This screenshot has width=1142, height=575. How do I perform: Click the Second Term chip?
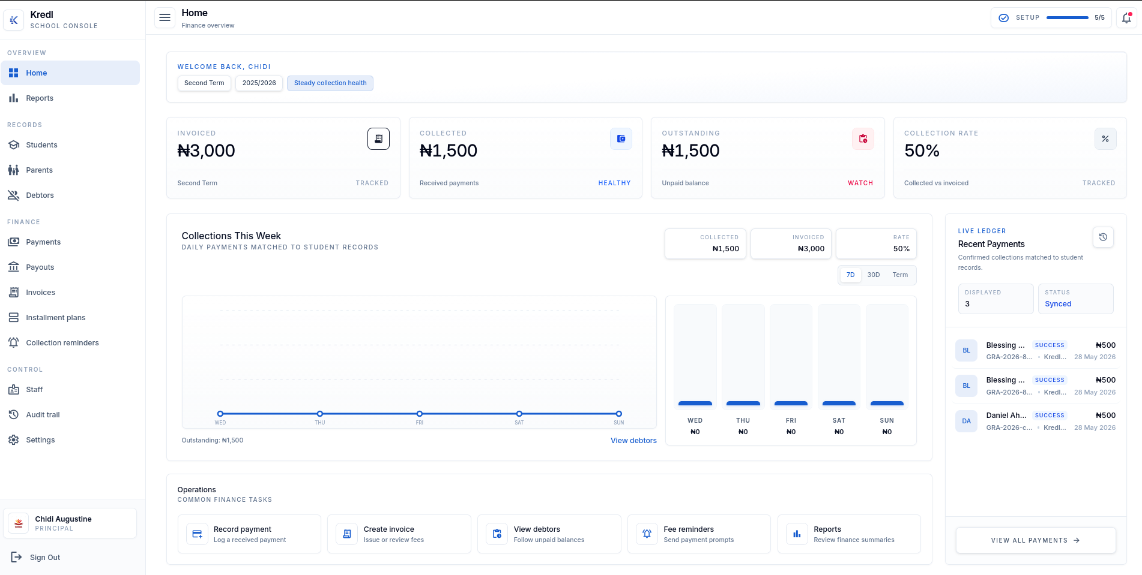tap(204, 83)
